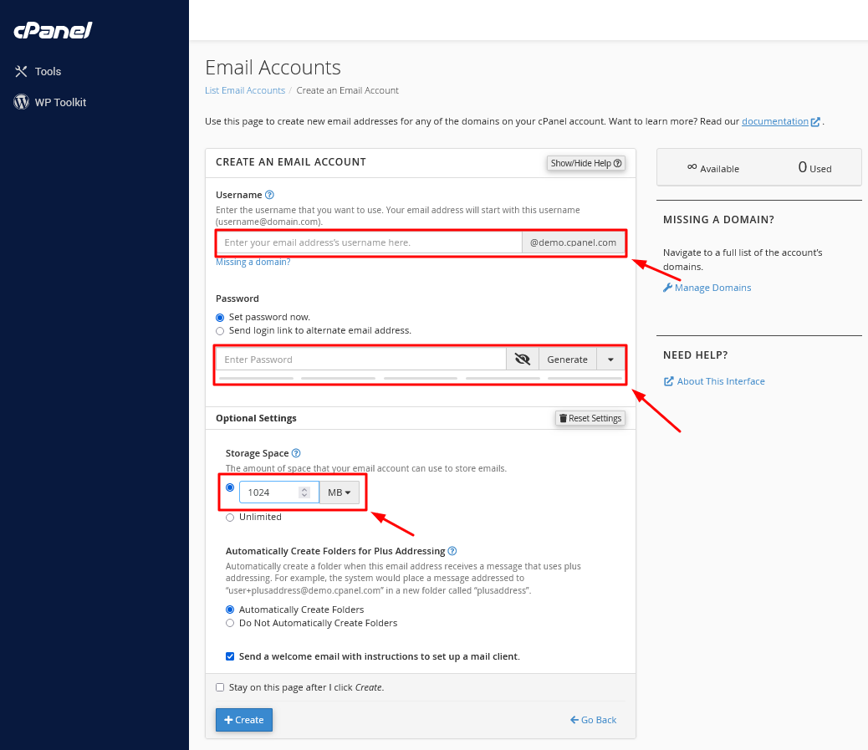The height and width of the screenshot is (750, 868).
Task: Select Unlimited storage space option
Action: [x=230, y=518]
